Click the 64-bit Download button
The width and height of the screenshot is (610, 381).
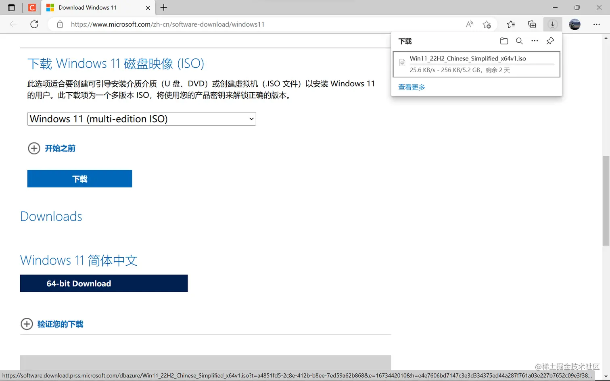(x=104, y=283)
